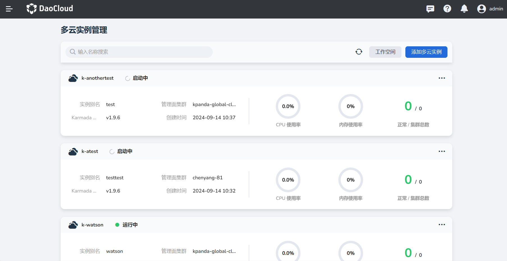Click the admin user avatar icon
The width and height of the screenshot is (507, 261).
click(481, 9)
